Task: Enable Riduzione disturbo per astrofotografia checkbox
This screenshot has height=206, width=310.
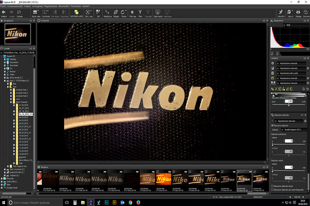Action: 273,190
